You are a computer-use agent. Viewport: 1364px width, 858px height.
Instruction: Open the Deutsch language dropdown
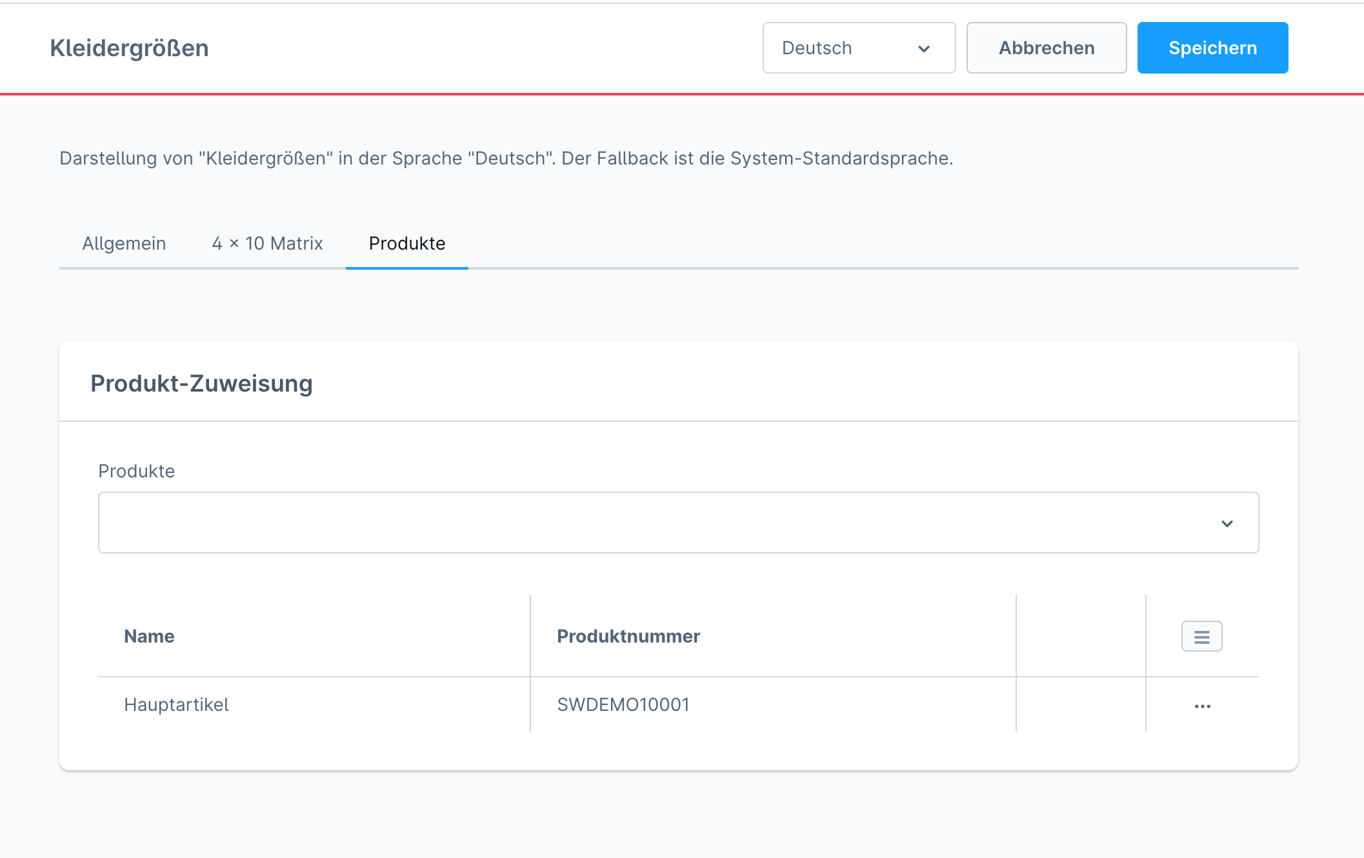(x=858, y=48)
